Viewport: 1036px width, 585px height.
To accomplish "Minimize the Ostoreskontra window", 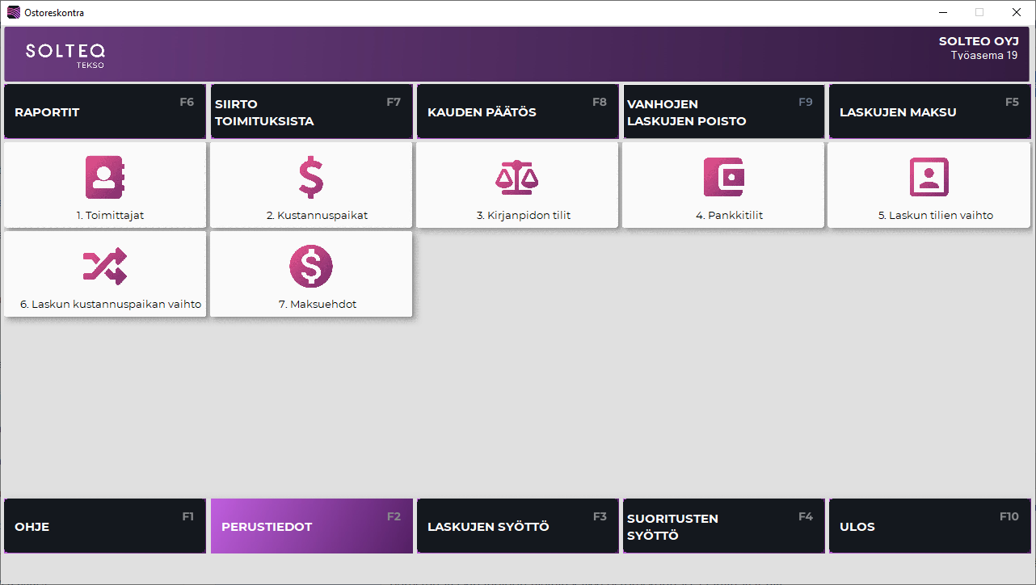I will point(942,13).
